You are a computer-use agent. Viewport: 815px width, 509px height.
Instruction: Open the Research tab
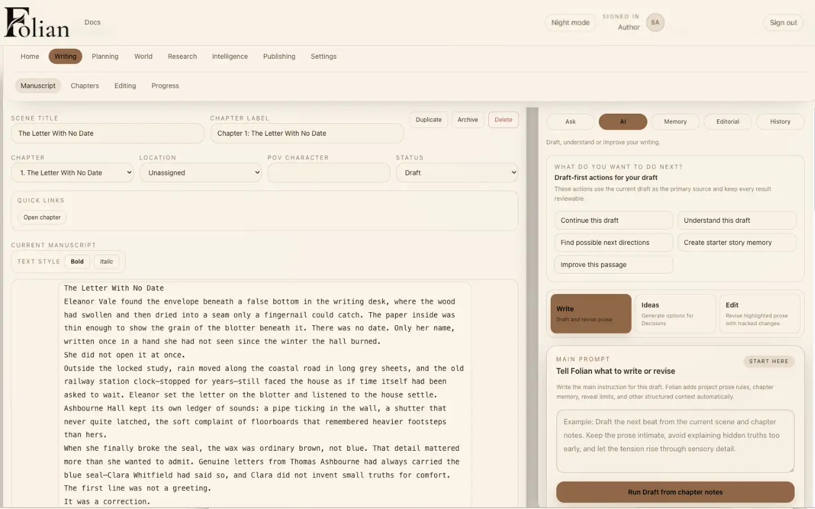pyautogui.click(x=182, y=57)
